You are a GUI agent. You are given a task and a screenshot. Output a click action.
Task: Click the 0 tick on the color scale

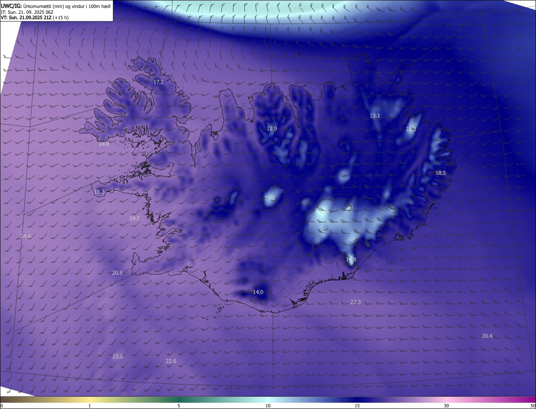pyautogui.click(x=1, y=406)
